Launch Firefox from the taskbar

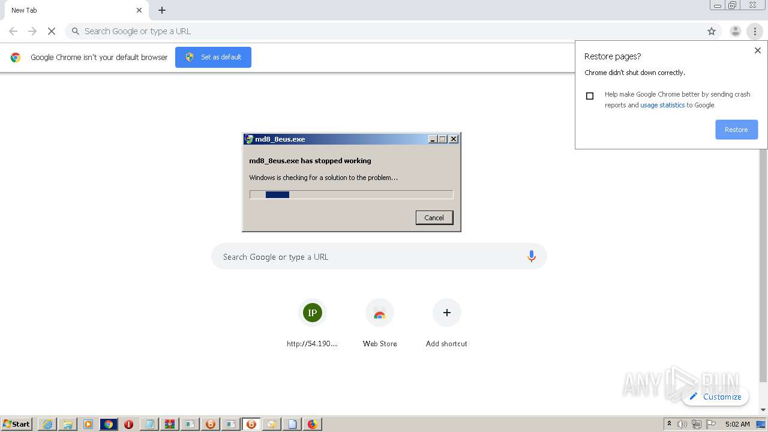pos(312,424)
